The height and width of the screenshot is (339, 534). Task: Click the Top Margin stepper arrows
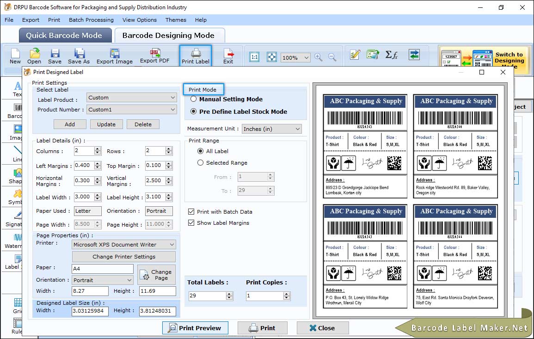(x=169, y=165)
